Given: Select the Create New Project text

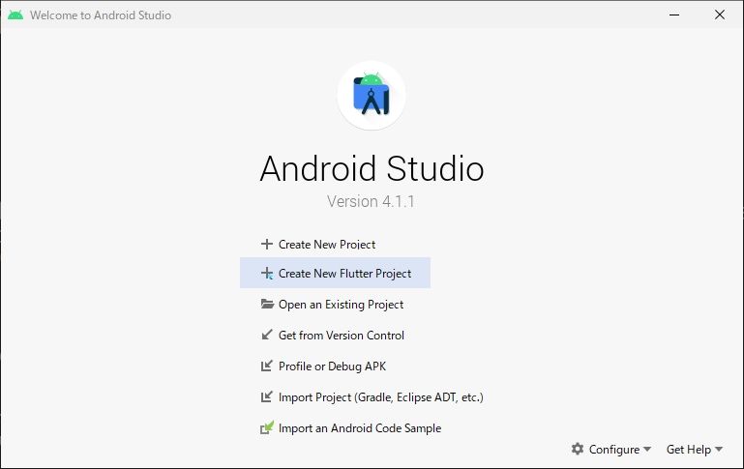Looking at the screenshot, I should (327, 245).
